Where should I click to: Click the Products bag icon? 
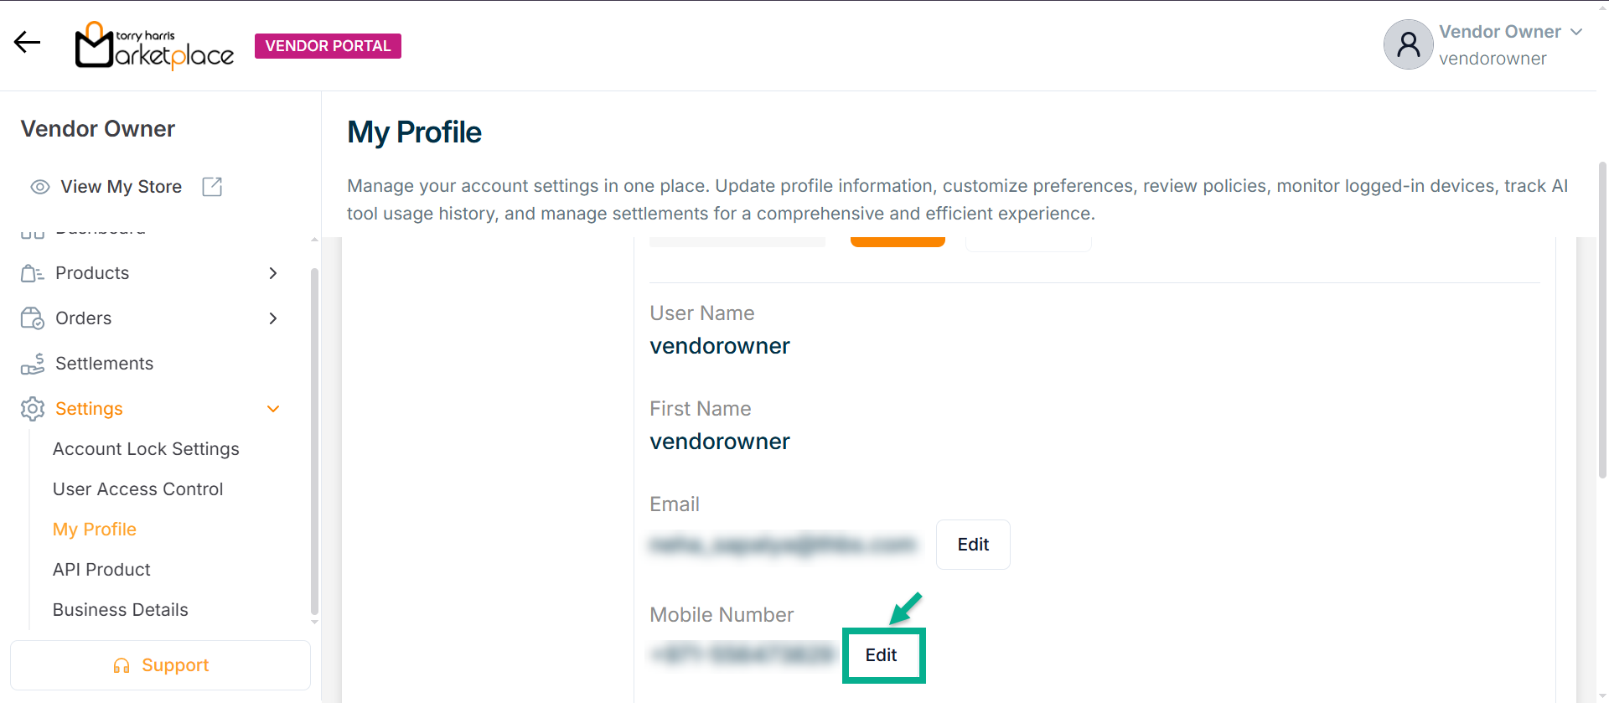click(32, 273)
